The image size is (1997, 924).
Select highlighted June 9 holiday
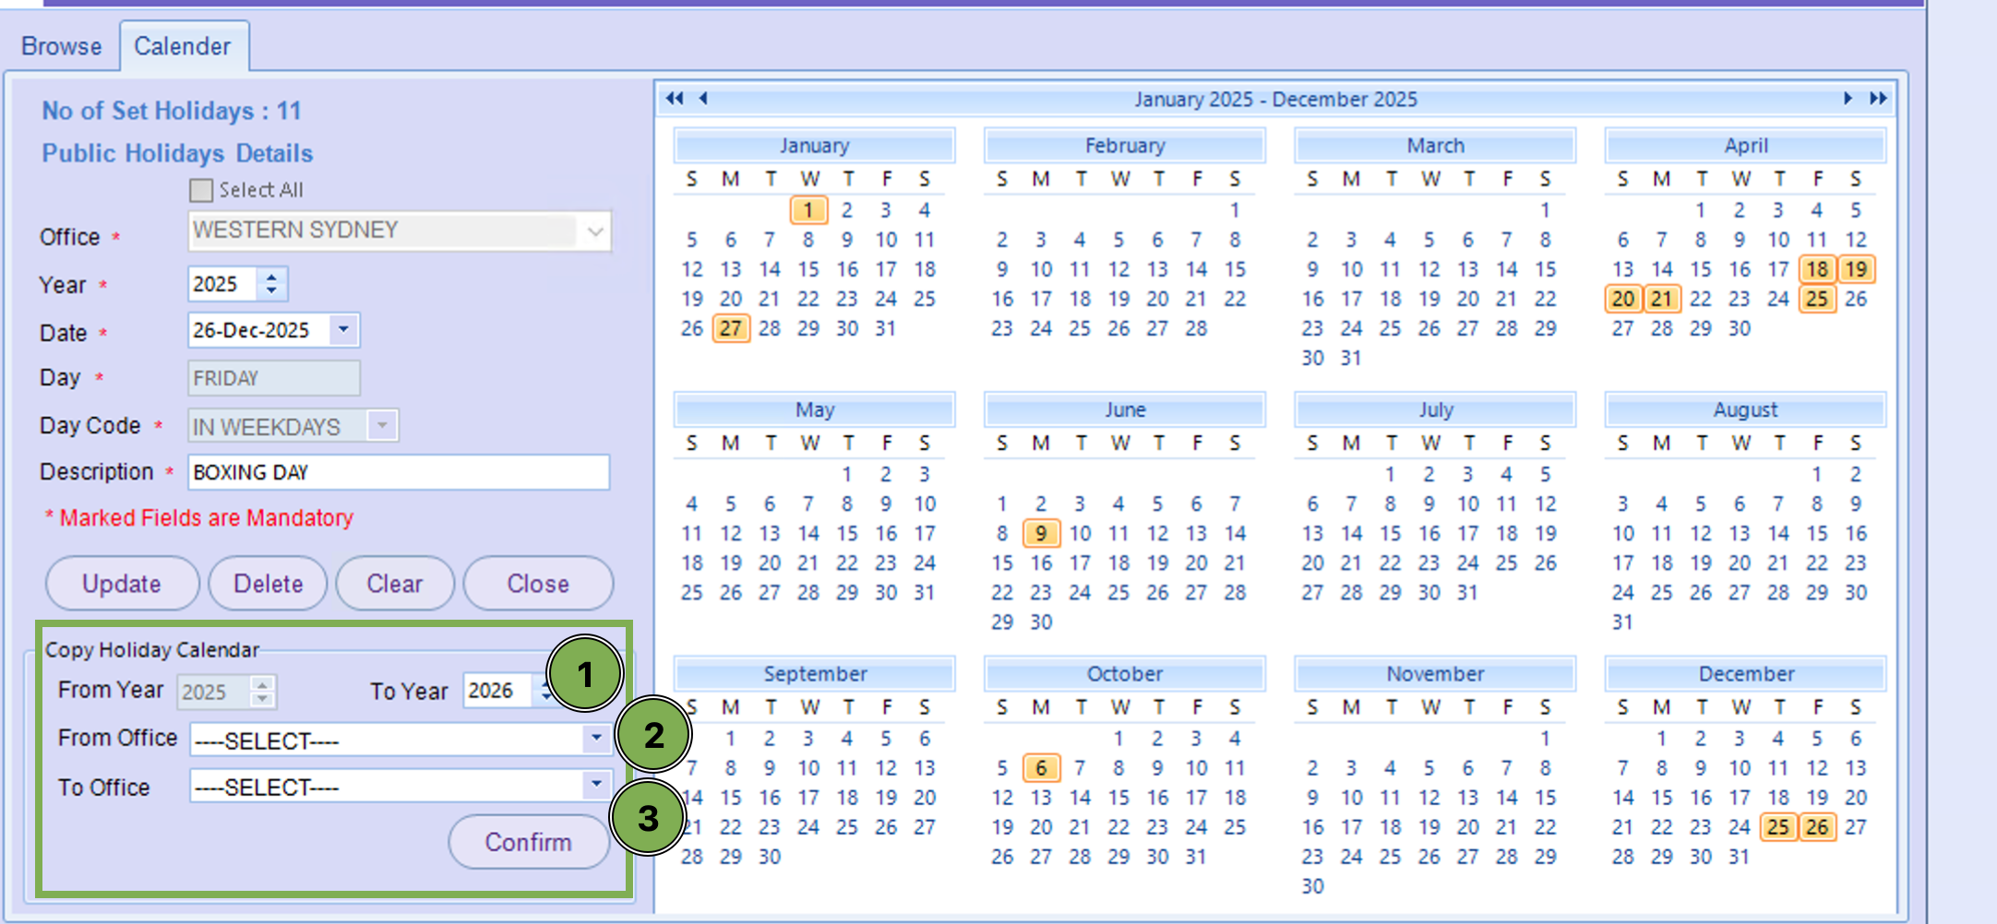pos(1041,533)
